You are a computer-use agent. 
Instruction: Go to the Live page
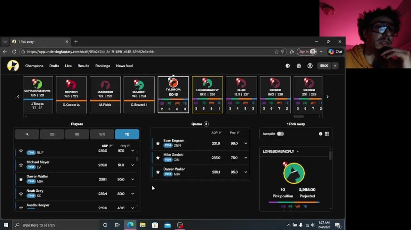[x=68, y=66]
